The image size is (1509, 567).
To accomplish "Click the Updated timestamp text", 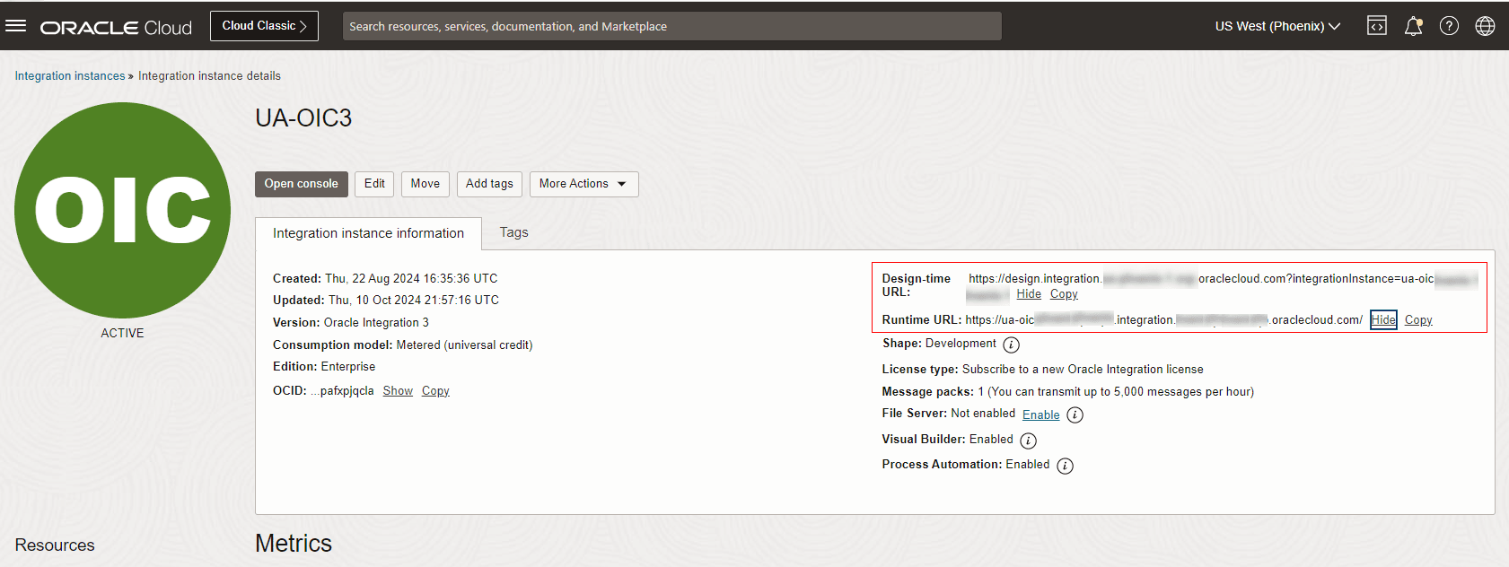I will tap(386, 301).
